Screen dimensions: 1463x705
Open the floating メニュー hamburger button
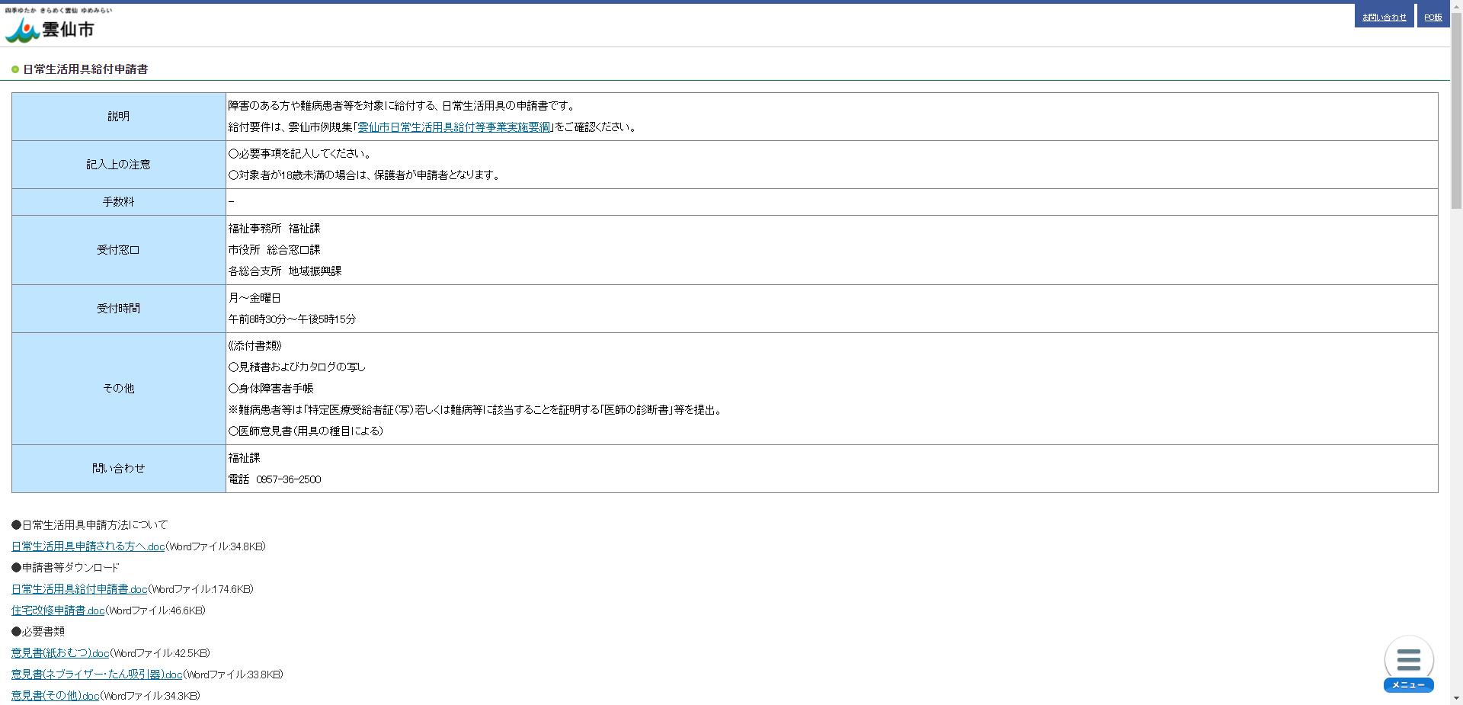1408,663
